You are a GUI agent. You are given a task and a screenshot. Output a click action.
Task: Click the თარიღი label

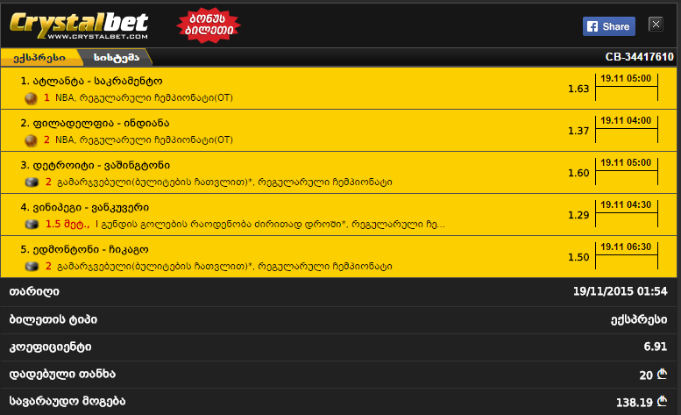click(34, 291)
